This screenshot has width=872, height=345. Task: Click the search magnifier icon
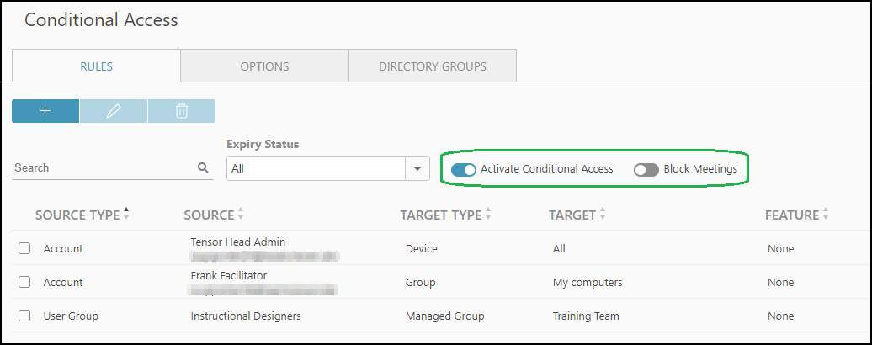click(x=203, y=167)
